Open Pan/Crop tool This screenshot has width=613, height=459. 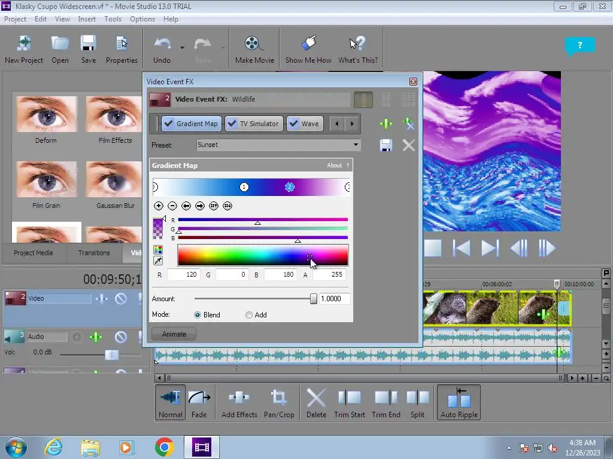(x=279, y=403)
